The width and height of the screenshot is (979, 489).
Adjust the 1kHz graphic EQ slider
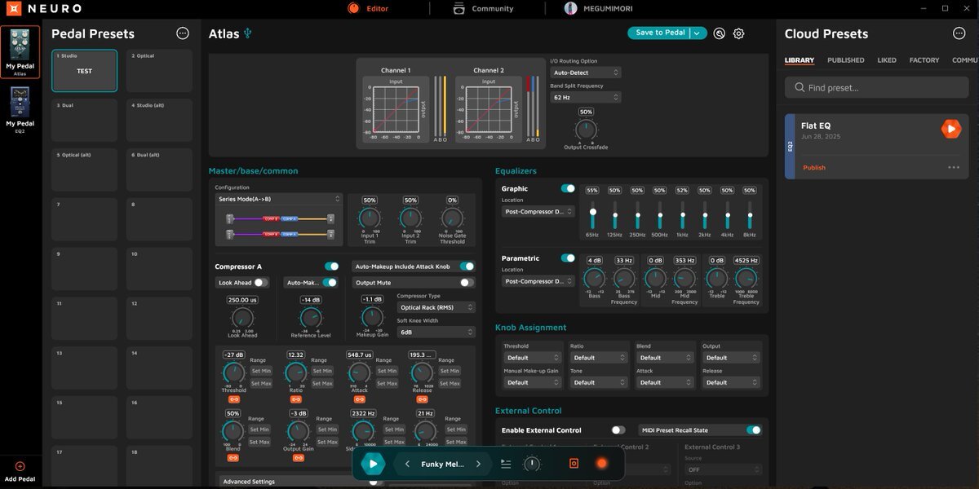[683, 214]
